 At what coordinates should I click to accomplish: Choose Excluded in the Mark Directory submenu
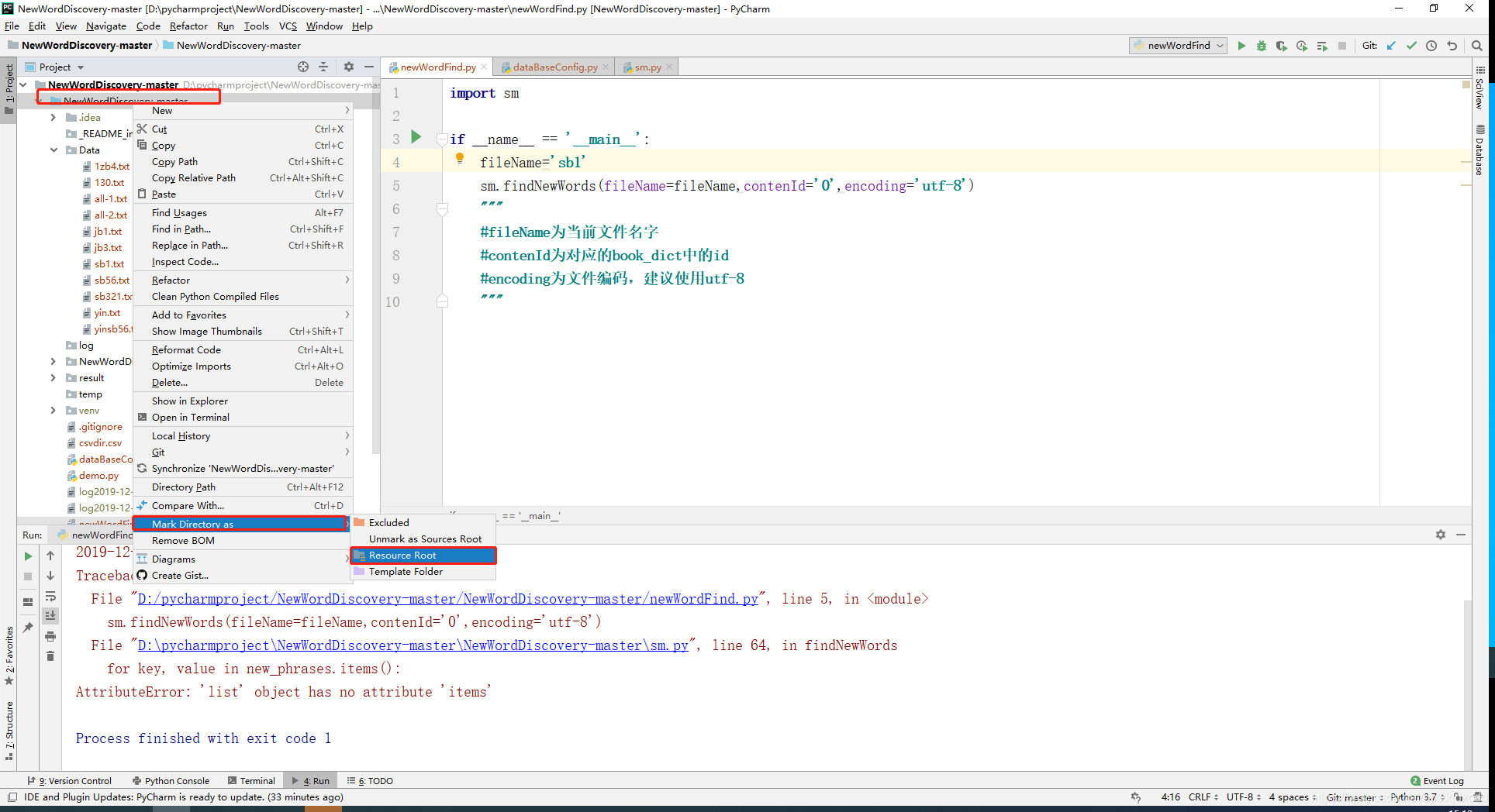tap(423, 523)
